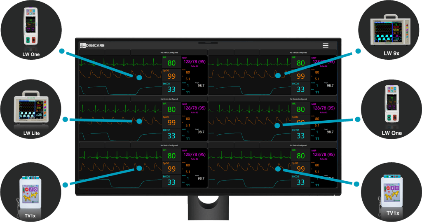The height and width of the screenshot is (222, 422).
Task: Select cyan capnography waveform in middle-left panel
Action: click(x=120, y=136)
